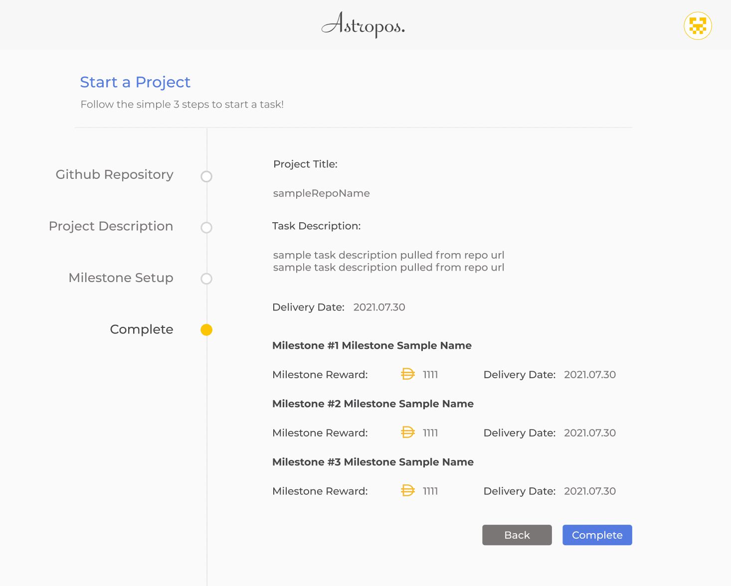Viewport: 731px width, 586px height.
Task: Go to the Milestone Setup step label
Action: (121, 278)
